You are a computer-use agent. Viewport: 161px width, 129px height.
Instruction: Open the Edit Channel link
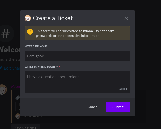[12, 68]
